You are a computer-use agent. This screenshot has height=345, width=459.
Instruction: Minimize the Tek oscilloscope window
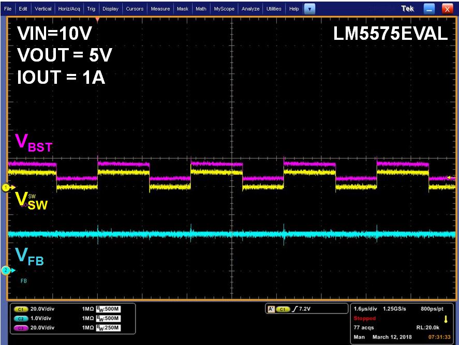click(x=429, y=9)
